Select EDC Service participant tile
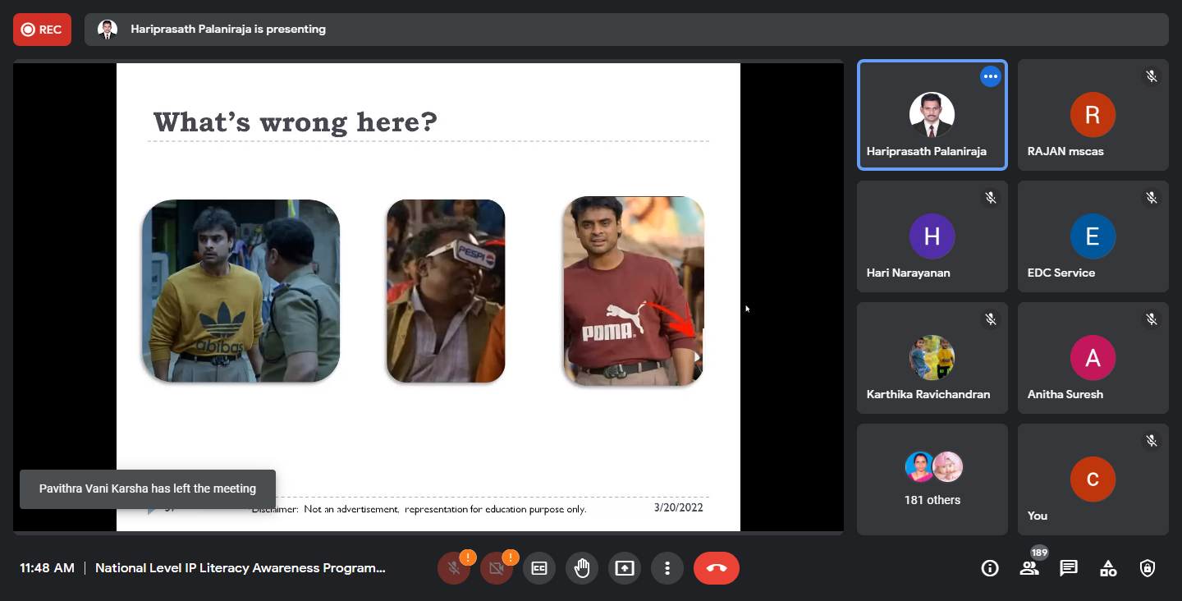The height and width of the screenshot is (601, 1182). pyautogui.click(x=1093, y=236)
